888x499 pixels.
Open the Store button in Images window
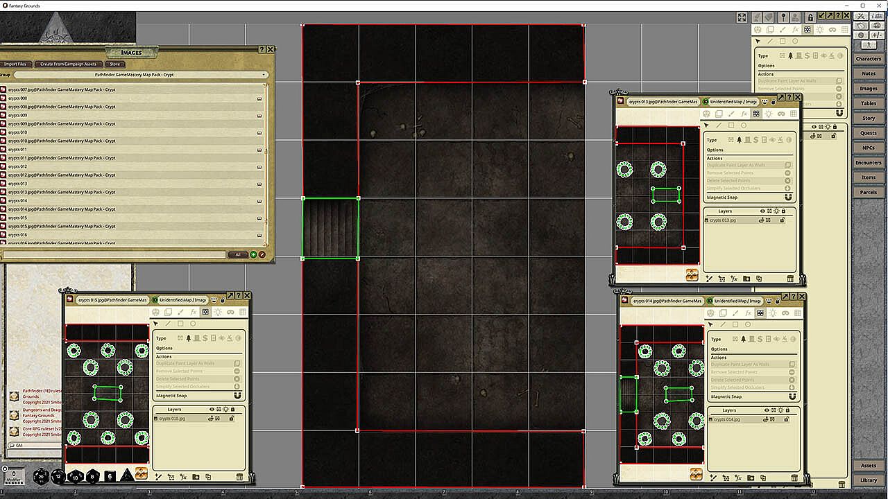pos(115,64)
